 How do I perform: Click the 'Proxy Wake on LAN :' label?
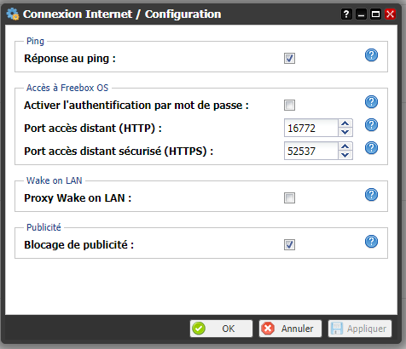click(78, 198)
